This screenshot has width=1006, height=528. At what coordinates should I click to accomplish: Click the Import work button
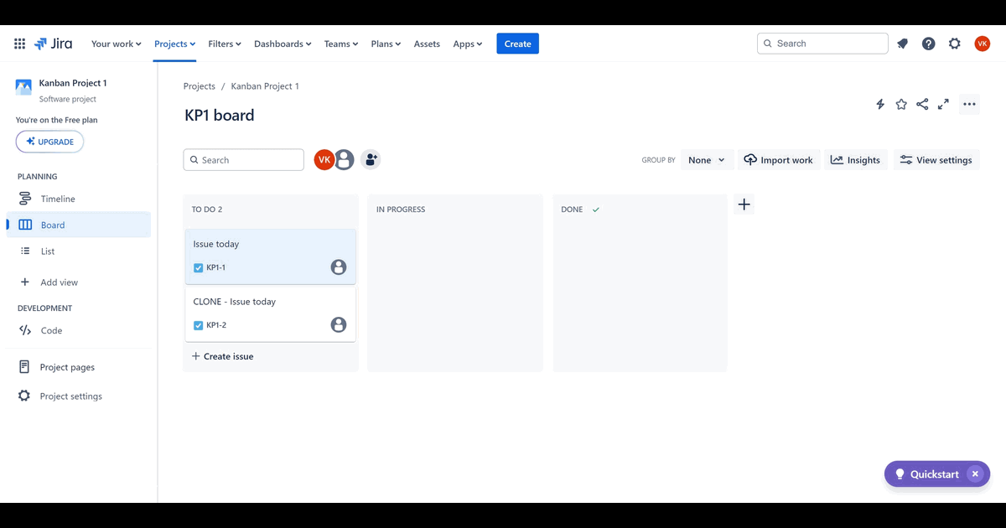click(778, 160)
